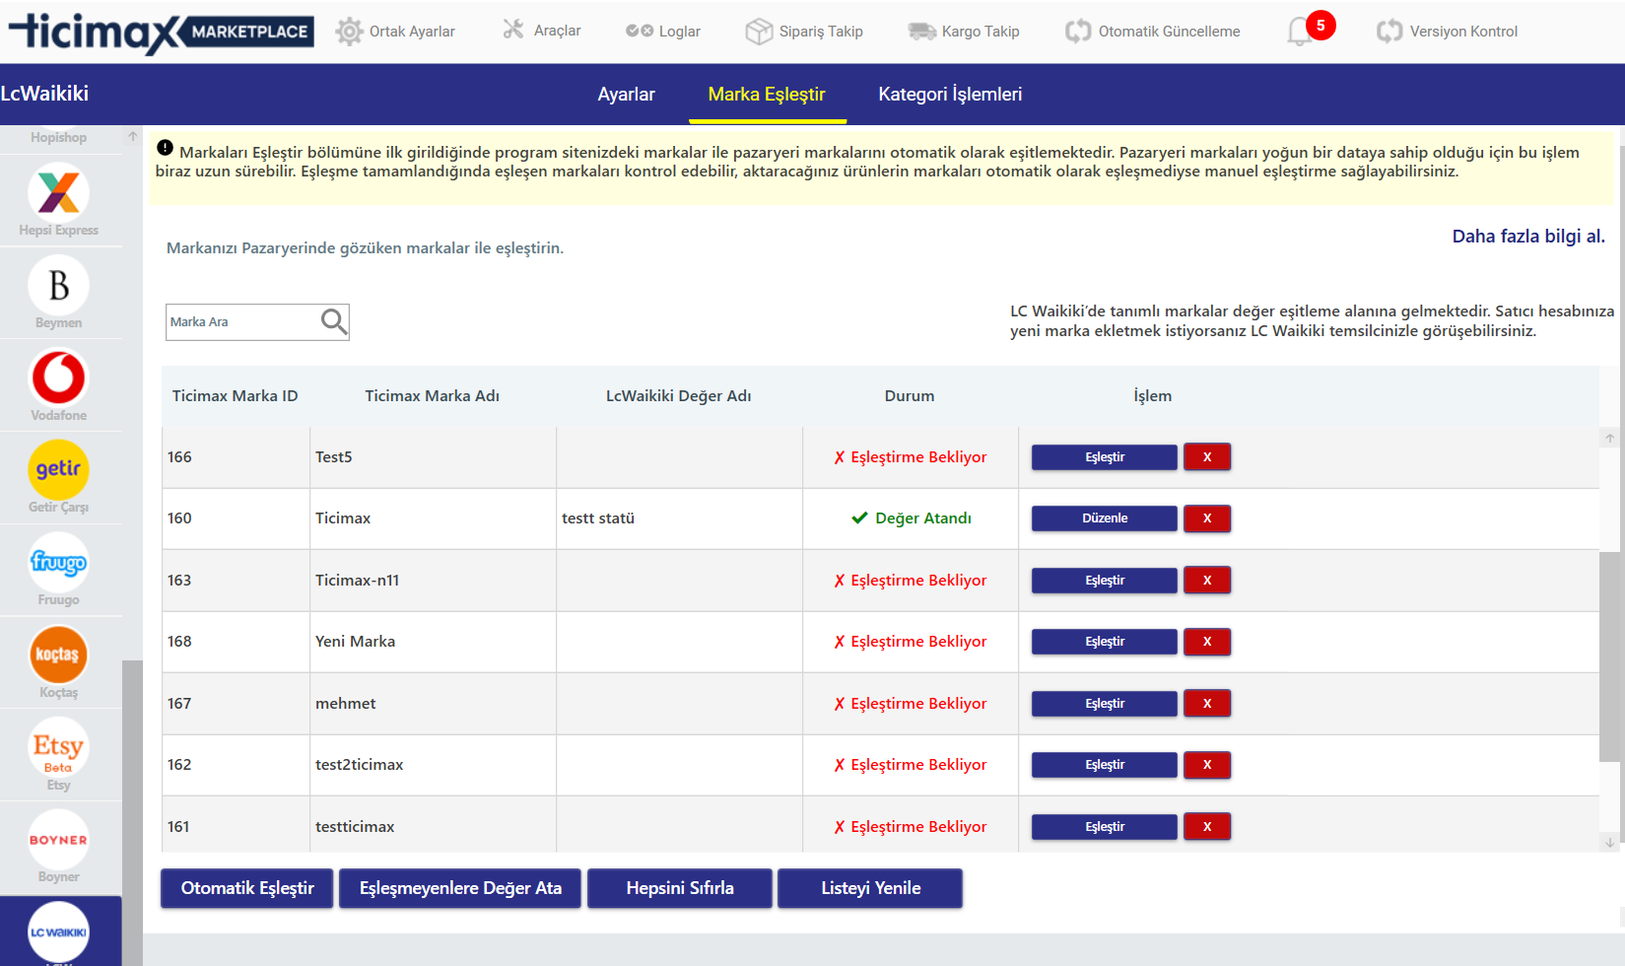Viewport: 1625px width, 966px height.
Task: Select the brand ID 168 cell
Action: [x=236, y=642]
